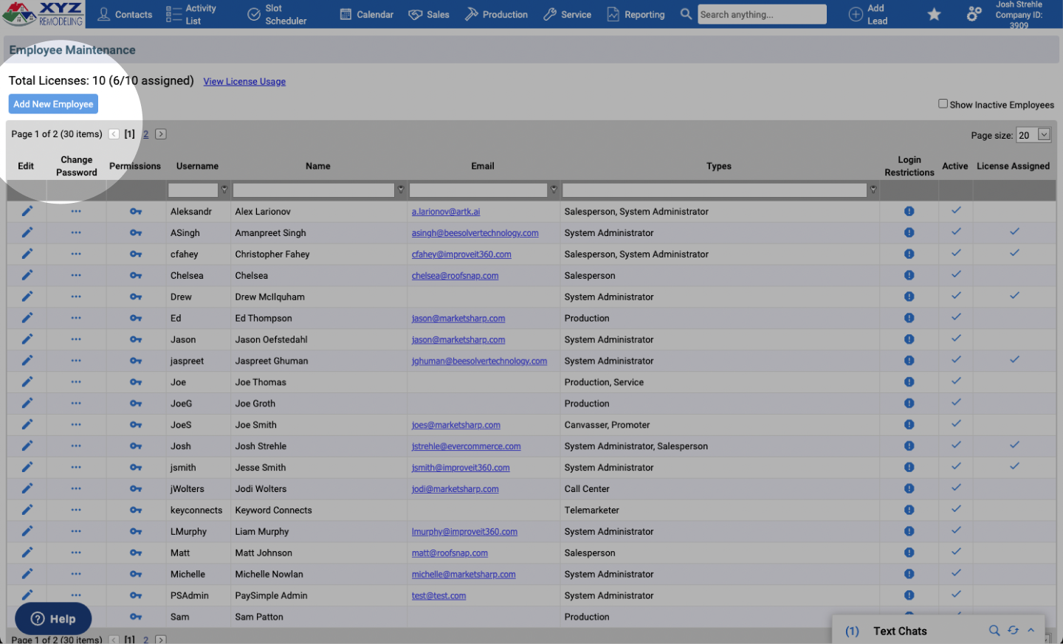This screenshot has width=1063, height=644.
Task: Open the Help button
Action: pos(53,619)
